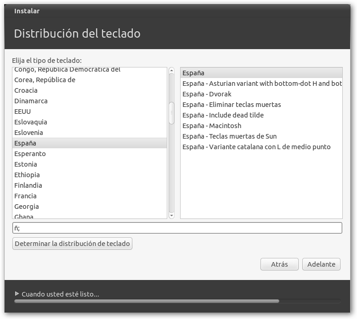Select Dinamarca in the layout list
The height and width of the screenshot is (319, 357).
(x=31, y=101)
